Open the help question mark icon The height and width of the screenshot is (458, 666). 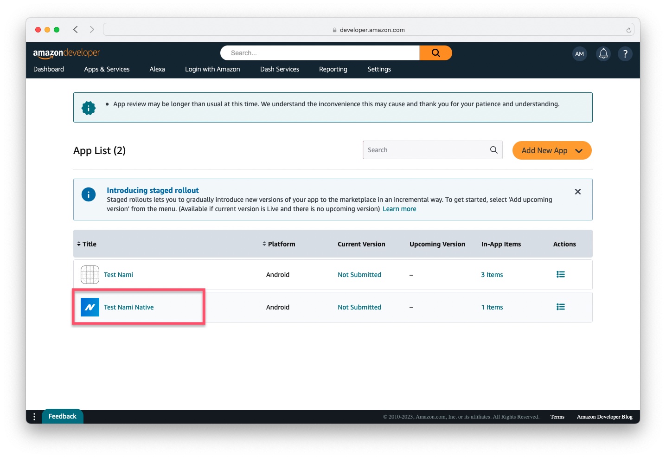click(x=625, y=54)
